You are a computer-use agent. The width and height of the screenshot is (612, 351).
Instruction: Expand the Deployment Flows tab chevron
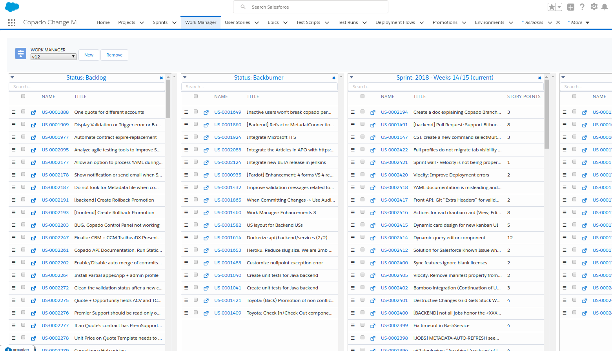pyautogui.click(x=422, y=23)
